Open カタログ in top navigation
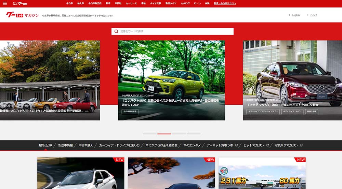This screenshot has height=189, width=342. [x=185, y=3]
